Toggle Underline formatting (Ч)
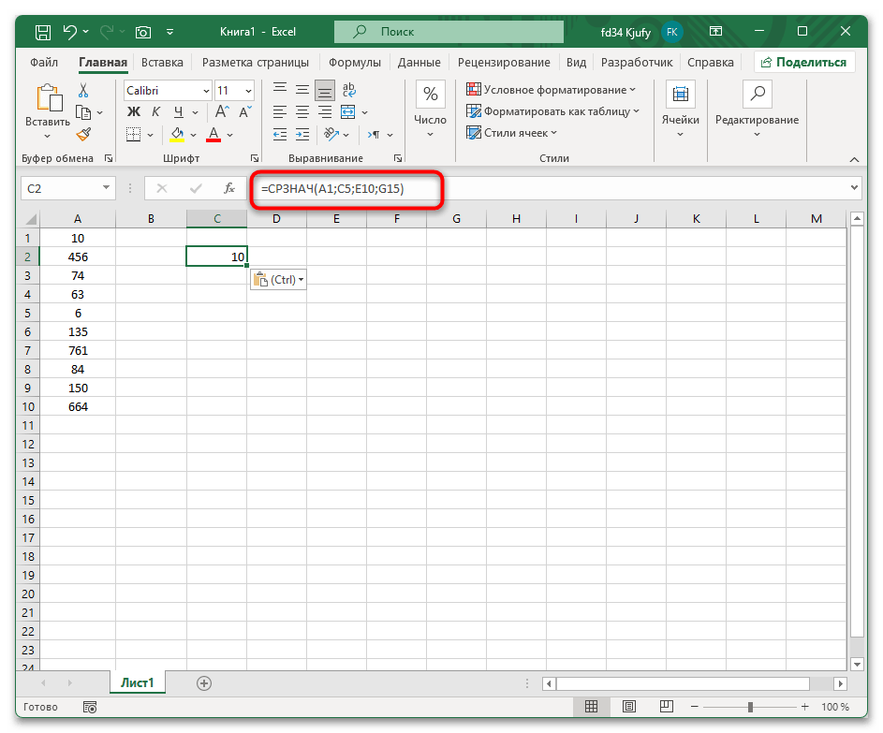Screen dimensions: 883x733 179,112
